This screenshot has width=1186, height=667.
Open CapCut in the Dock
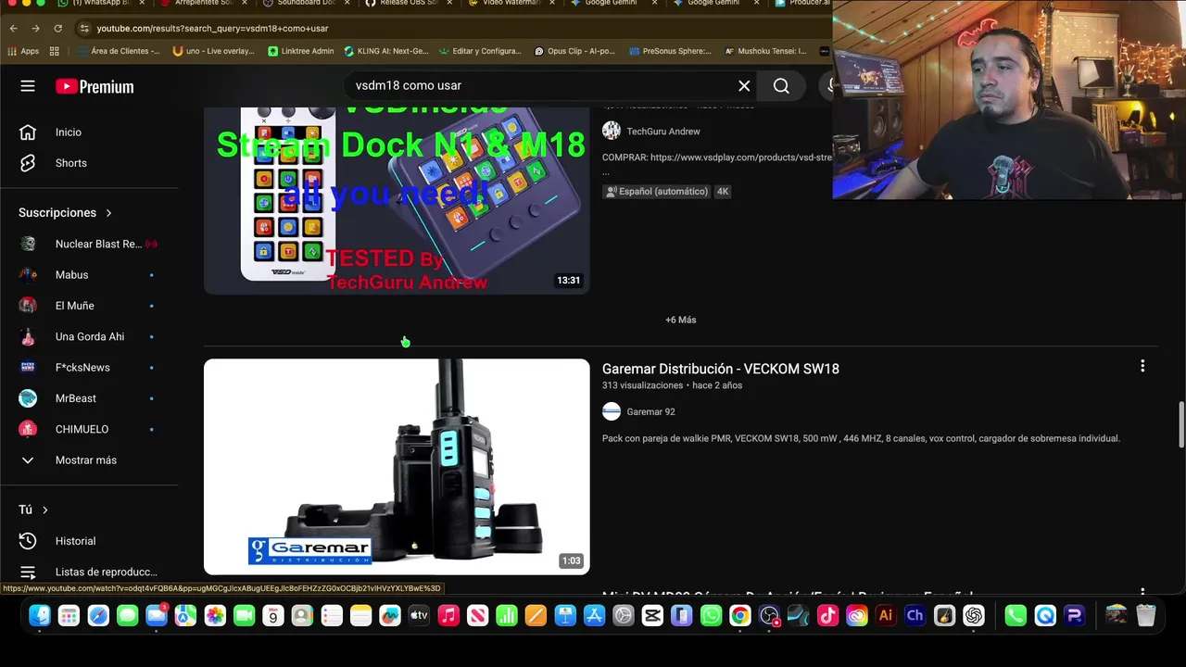pos(652,615)
